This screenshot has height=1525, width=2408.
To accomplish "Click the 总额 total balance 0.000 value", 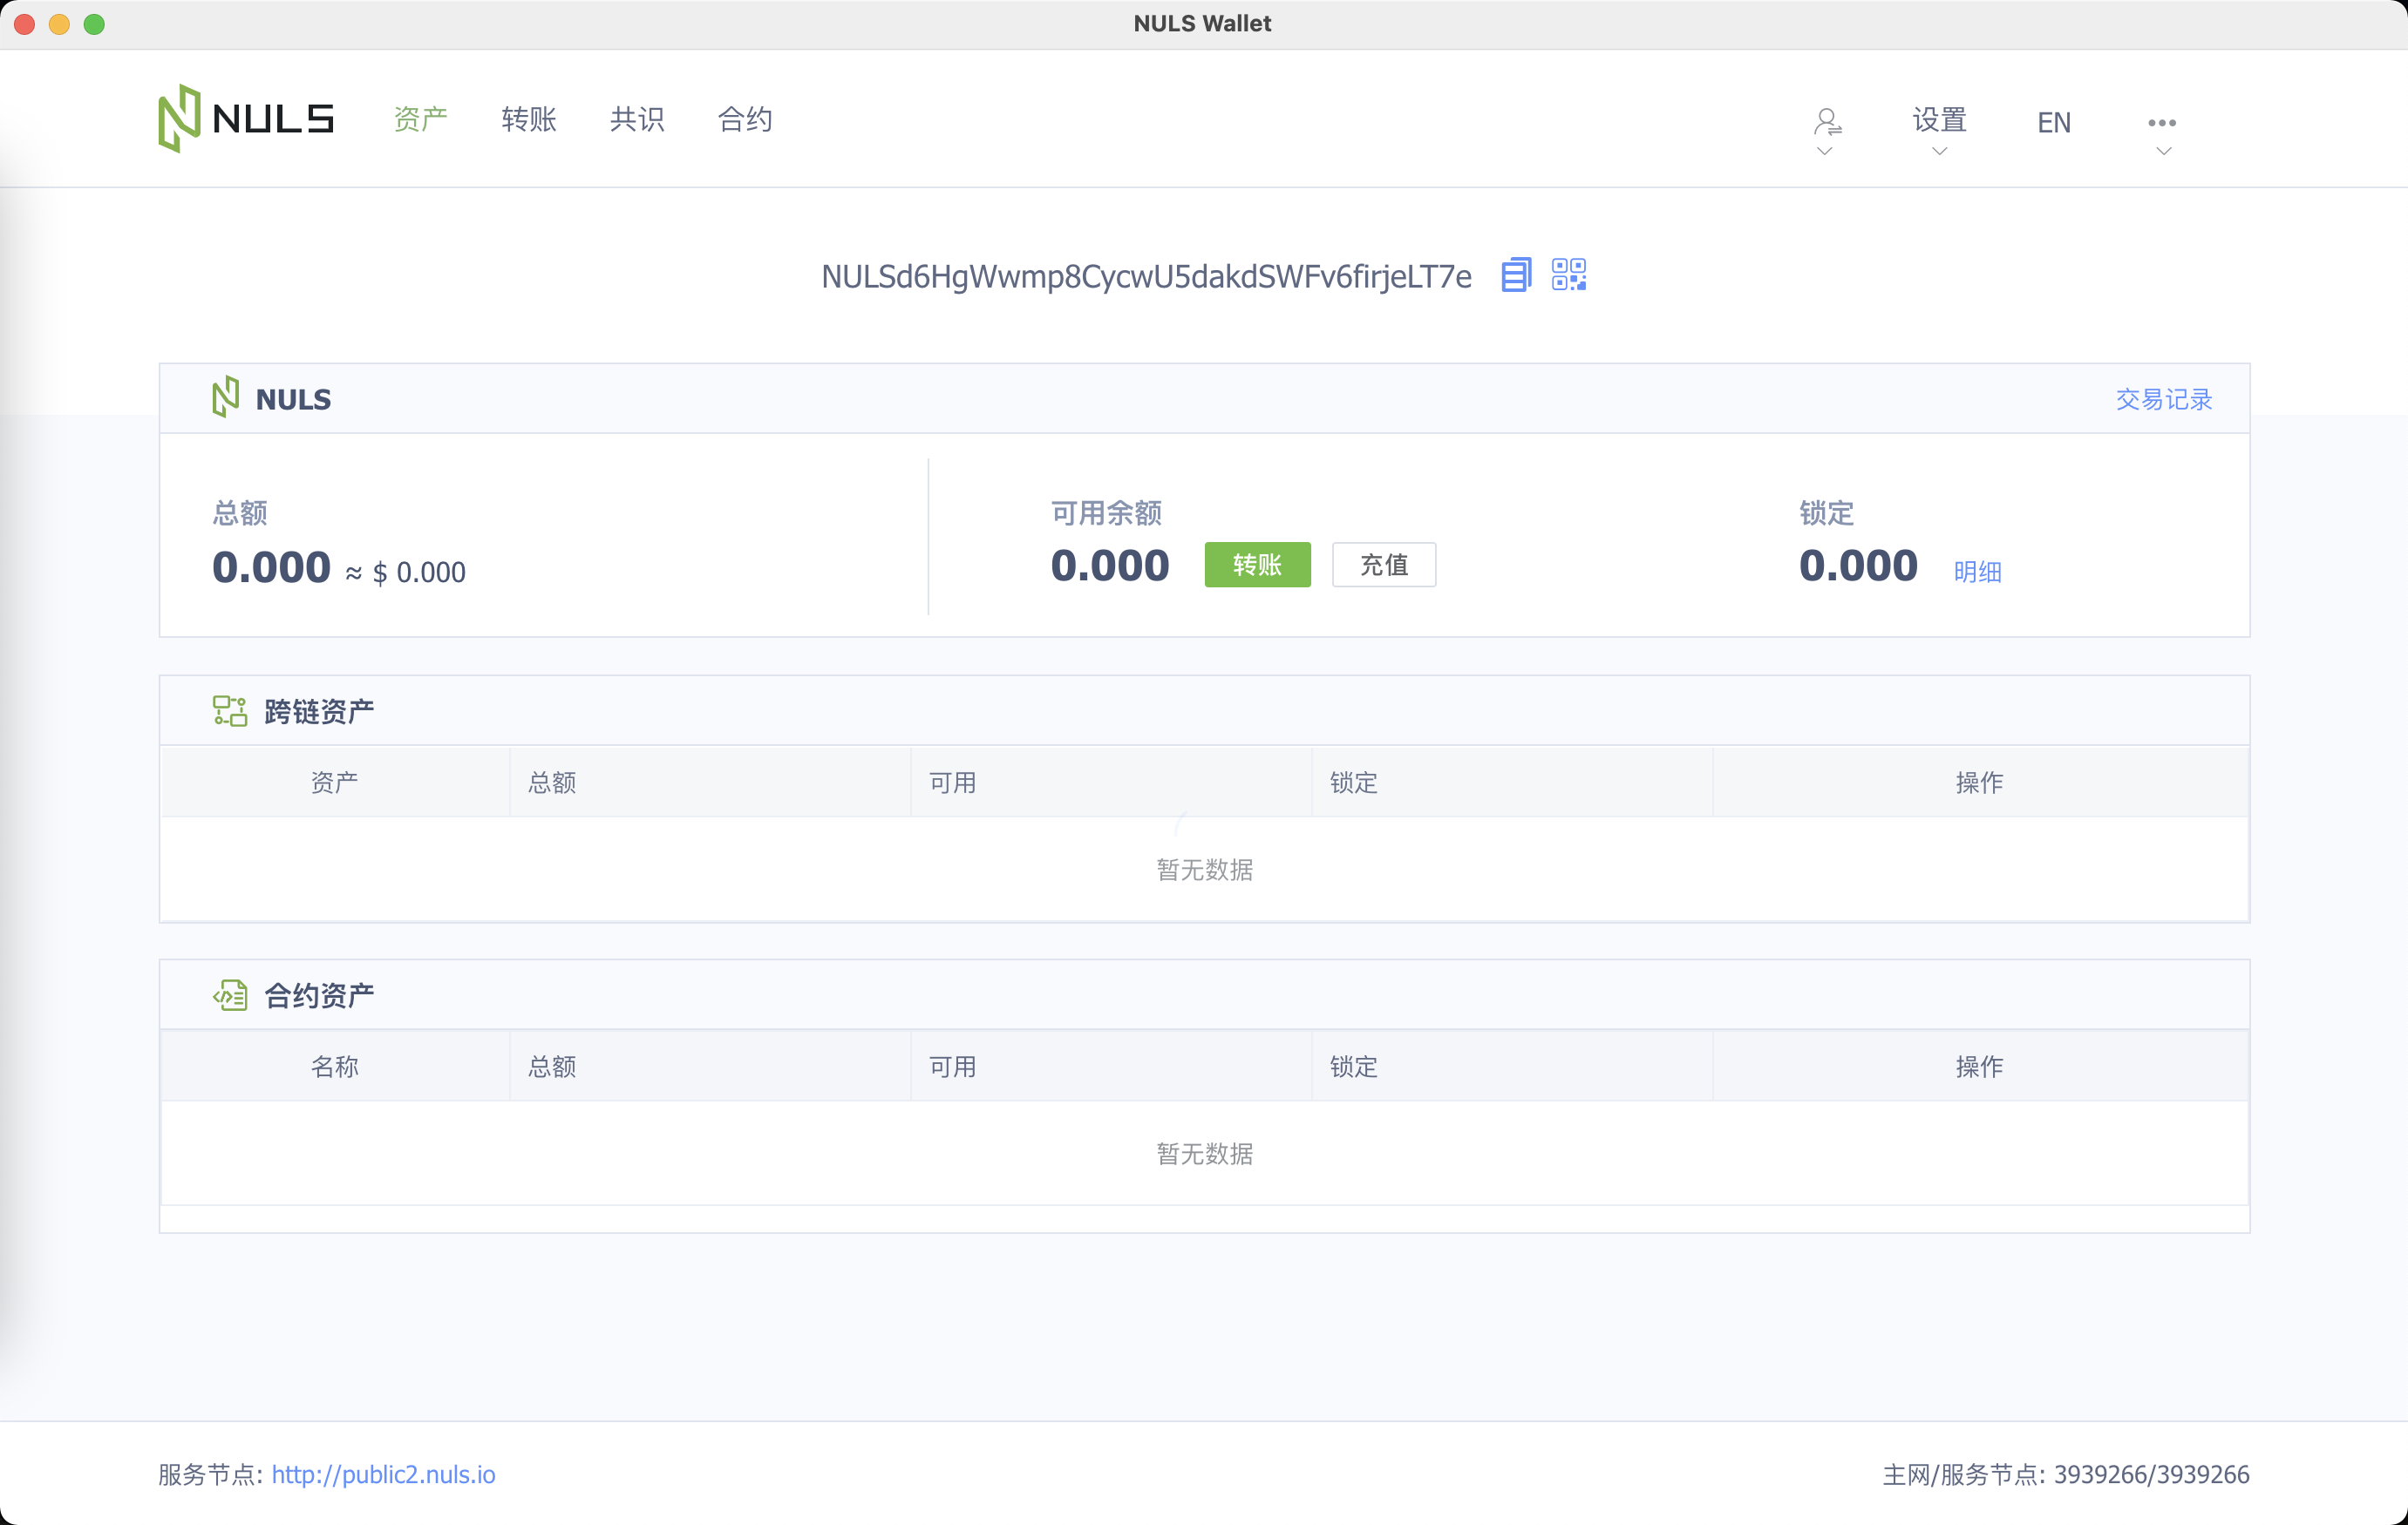I will coord(271,566).
